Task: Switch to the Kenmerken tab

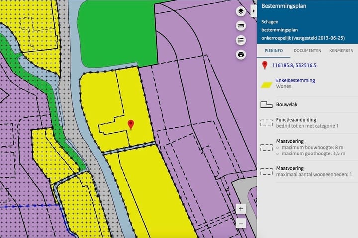Action: tap(341, 51)
